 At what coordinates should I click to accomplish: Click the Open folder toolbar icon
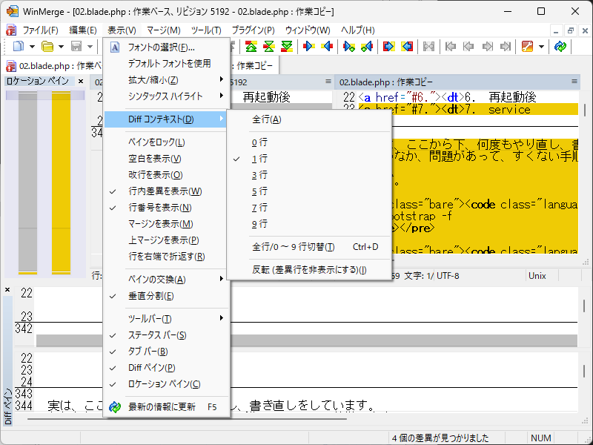point(47,47)
